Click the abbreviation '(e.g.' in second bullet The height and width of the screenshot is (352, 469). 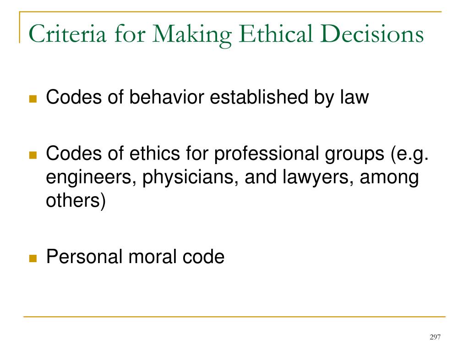pos(410,154)
